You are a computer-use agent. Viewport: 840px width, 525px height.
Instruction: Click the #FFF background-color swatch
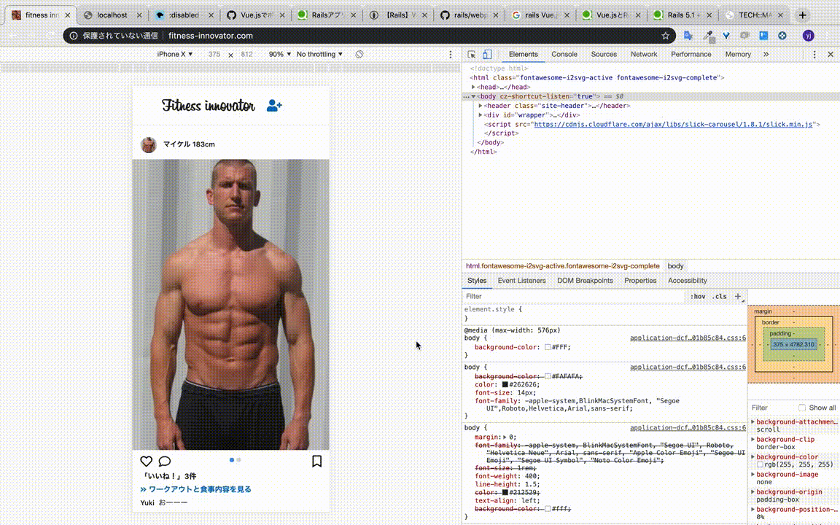click(548, 347)
